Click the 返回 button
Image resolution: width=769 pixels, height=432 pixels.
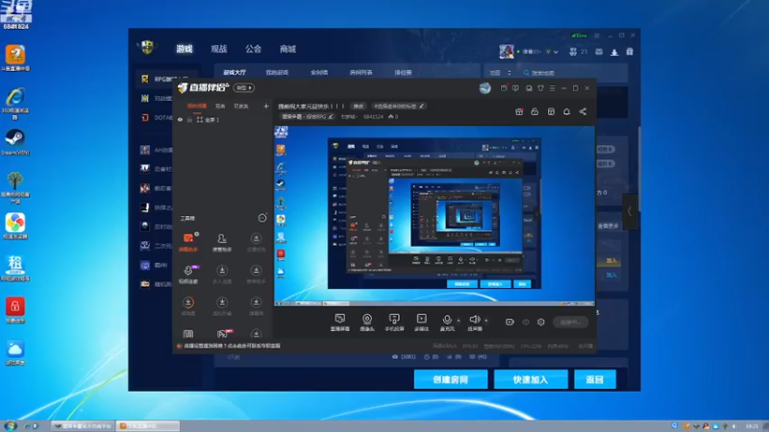click(x=594, y=379)
